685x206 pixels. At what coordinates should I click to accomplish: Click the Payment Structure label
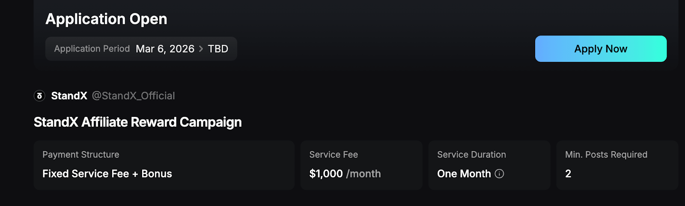[80, 154]
